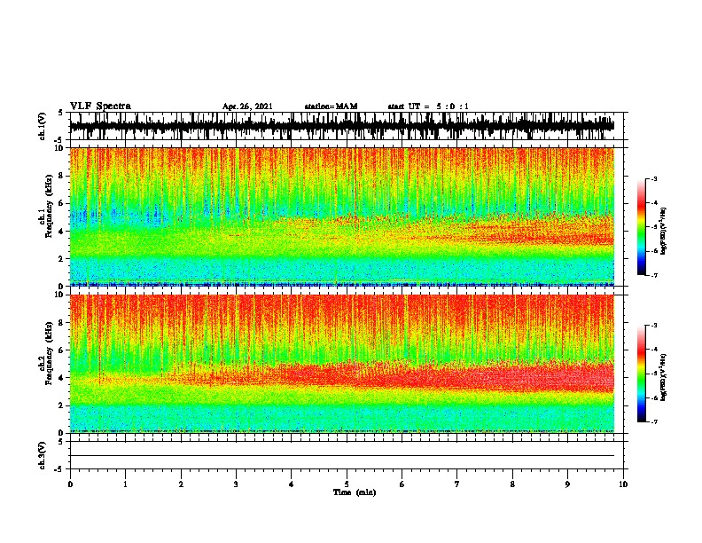Screen dimensions: 702x543
Task: Click the ch.2 PSD color scale bar
Action: [x=642, y=374]
